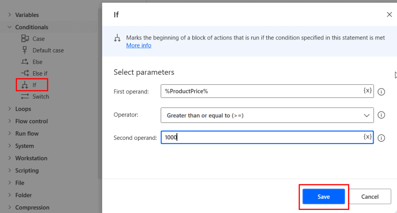Select the Switch action label
The width and height of the screenshot is (397, 213).
[41, 97]
